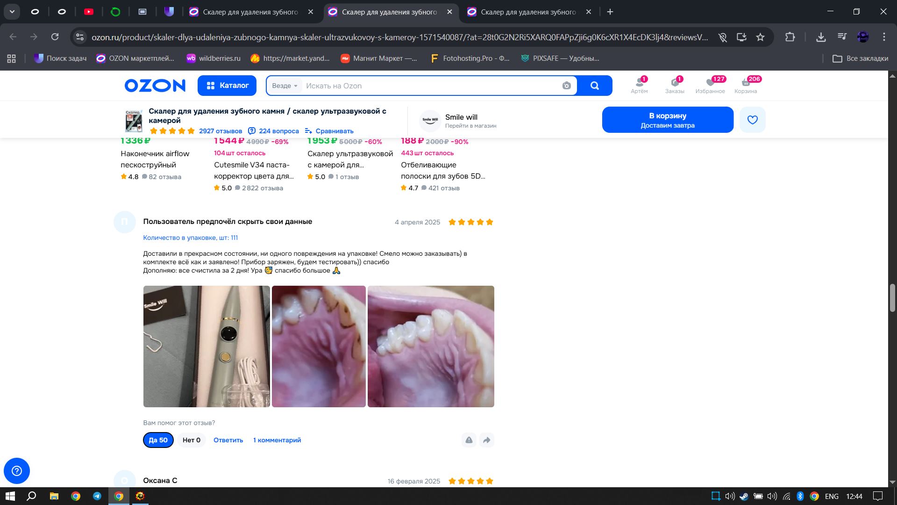Open the Каталог menu
The height and width of the screenshot is (505, 897).
pyautogui.click(x=227, y=86)
